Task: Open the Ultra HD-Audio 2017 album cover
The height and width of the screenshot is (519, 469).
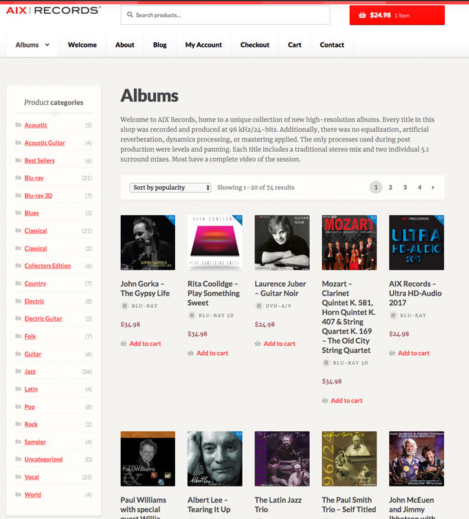Action: 417,243
